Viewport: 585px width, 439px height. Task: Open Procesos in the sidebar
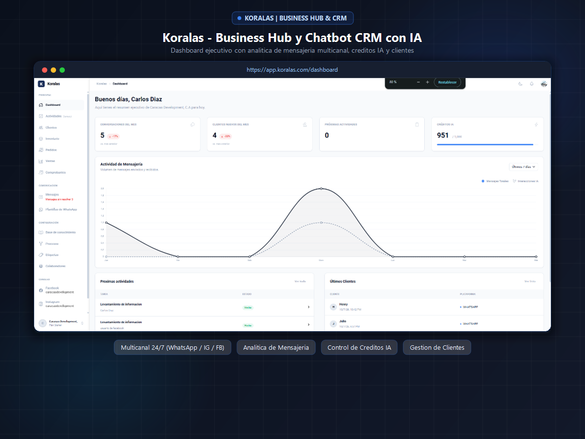pos(60,243)
